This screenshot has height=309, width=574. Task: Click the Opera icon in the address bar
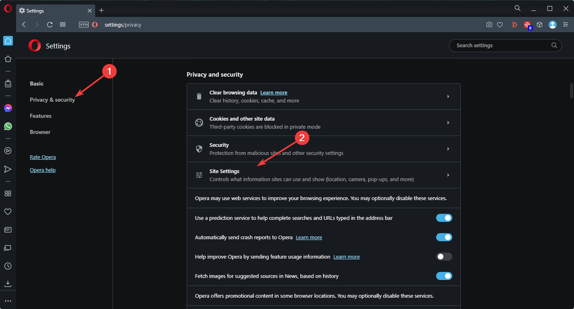tap(95, 25)
